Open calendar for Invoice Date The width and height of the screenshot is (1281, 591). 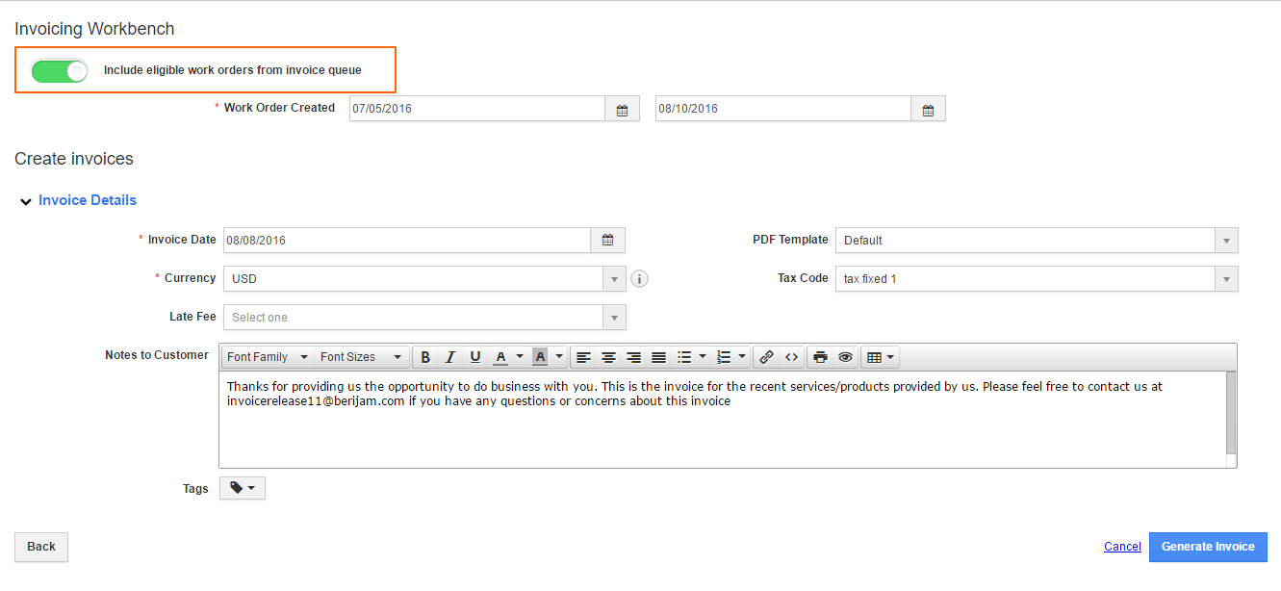click(607, 240)
